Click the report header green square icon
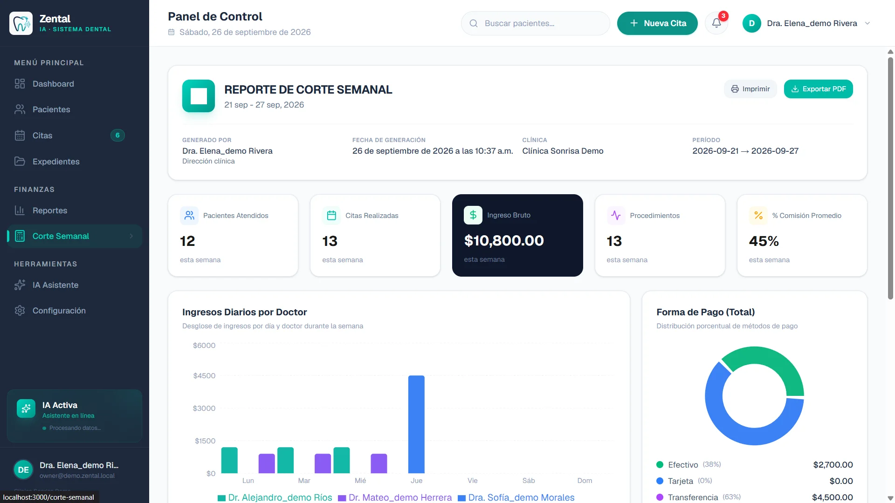The height and width of the screenshot is (503, 895). coord(199,96)
